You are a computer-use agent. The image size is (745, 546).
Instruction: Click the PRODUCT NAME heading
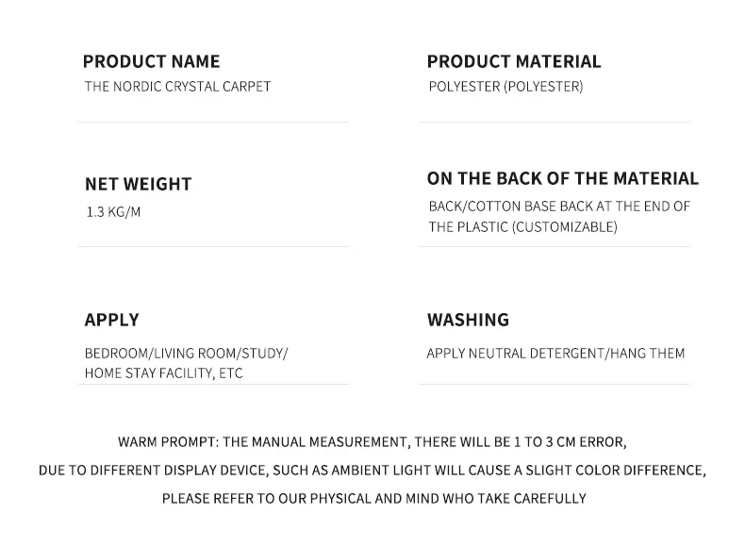[151, 61]
